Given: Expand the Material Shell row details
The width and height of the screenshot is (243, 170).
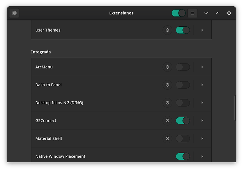Looking at the screenshot, I should coord(202,138).
